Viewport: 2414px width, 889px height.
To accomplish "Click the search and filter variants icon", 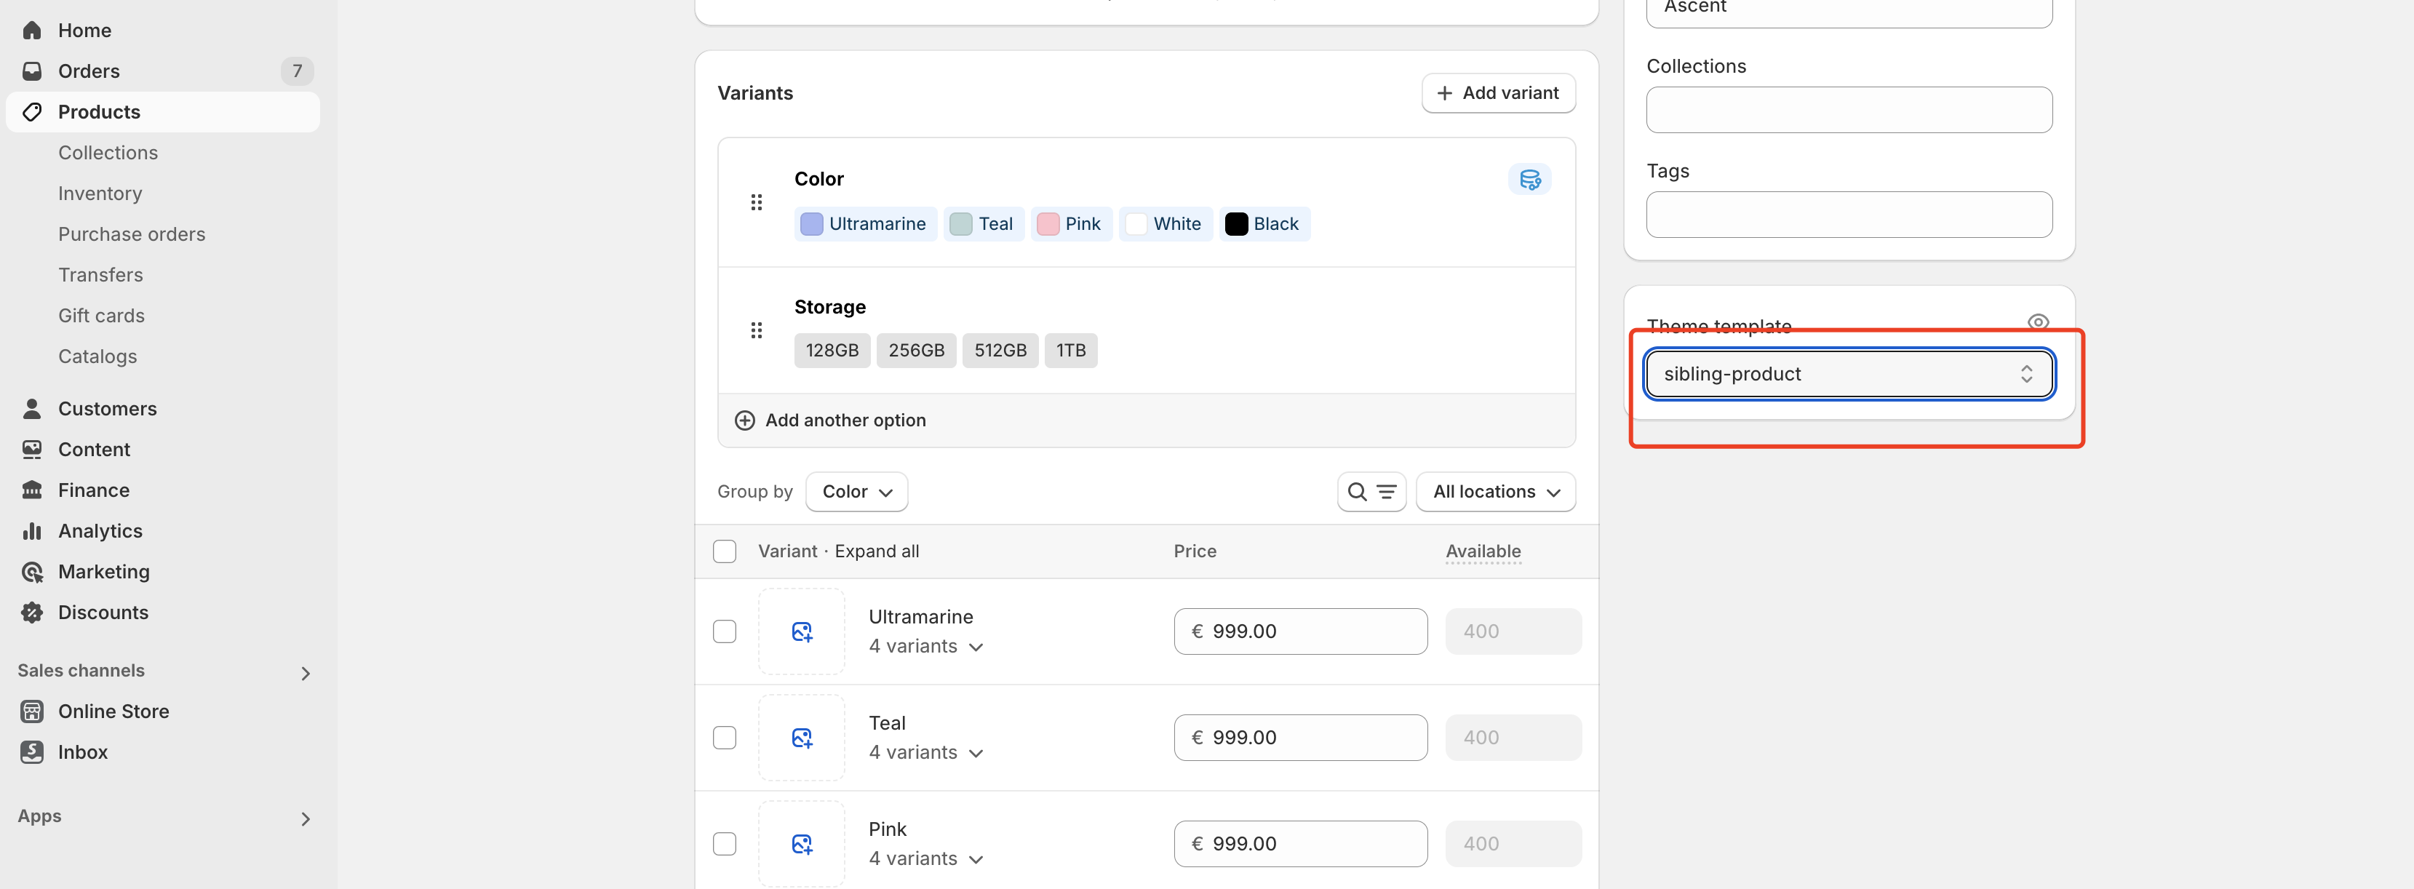I will 1371,492.
